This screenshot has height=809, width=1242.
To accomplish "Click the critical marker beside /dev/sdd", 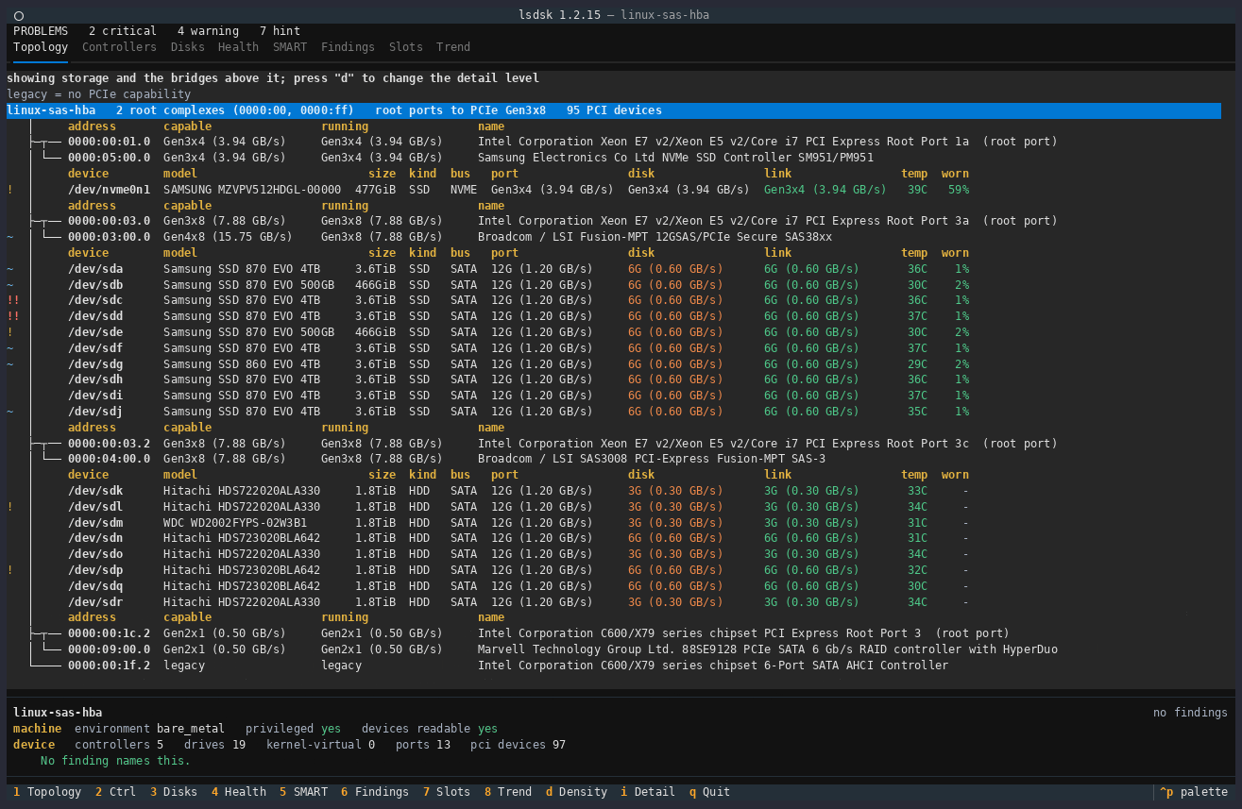I will [13, 316].
